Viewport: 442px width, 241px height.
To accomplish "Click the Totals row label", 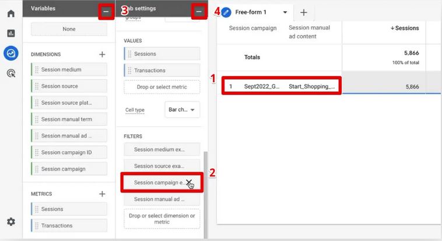I will point(252,57).
